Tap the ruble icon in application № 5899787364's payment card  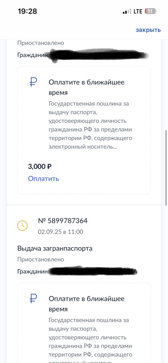33,299
